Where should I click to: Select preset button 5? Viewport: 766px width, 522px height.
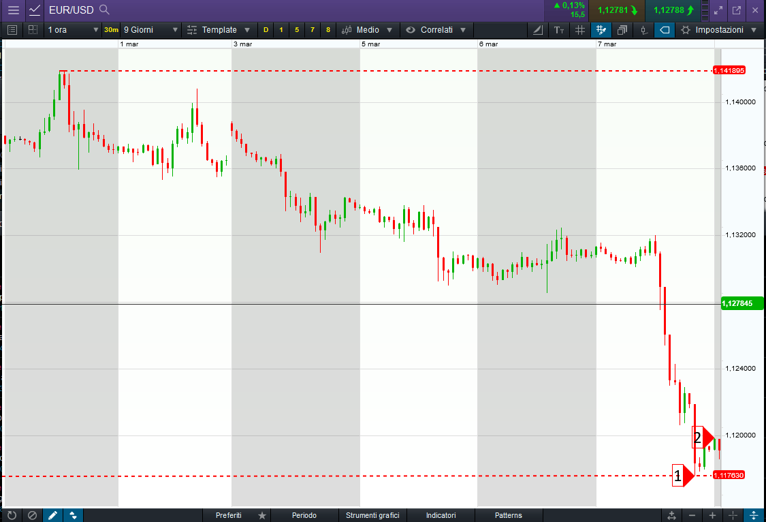tap(297, 30)
